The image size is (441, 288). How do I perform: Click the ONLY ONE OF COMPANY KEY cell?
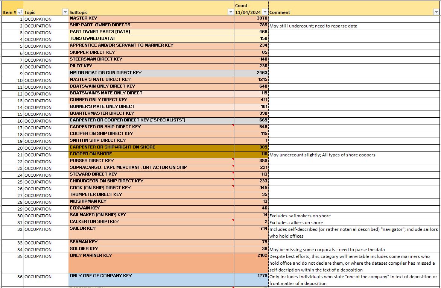pos(151,279)
